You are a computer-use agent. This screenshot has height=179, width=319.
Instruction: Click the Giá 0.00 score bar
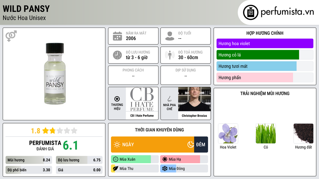click(79, 170)
